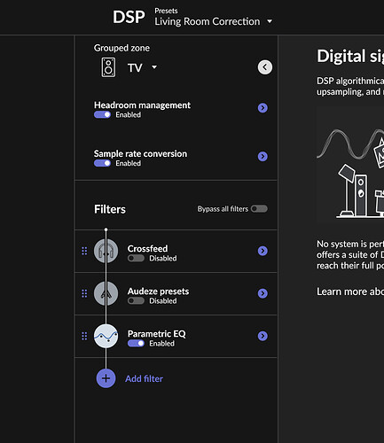
Task: Click the DSP title heading
Action: coord(129,17)
